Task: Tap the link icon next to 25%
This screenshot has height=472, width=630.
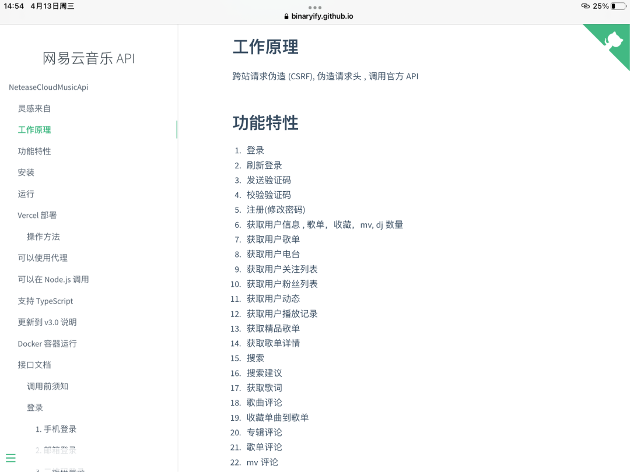Action: pos(586,6)
